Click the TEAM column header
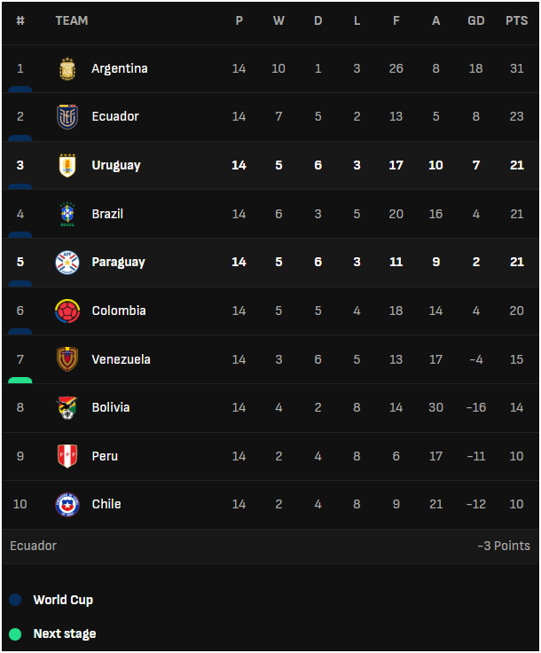This screenshot has width=541, height=653. (72, 20)
